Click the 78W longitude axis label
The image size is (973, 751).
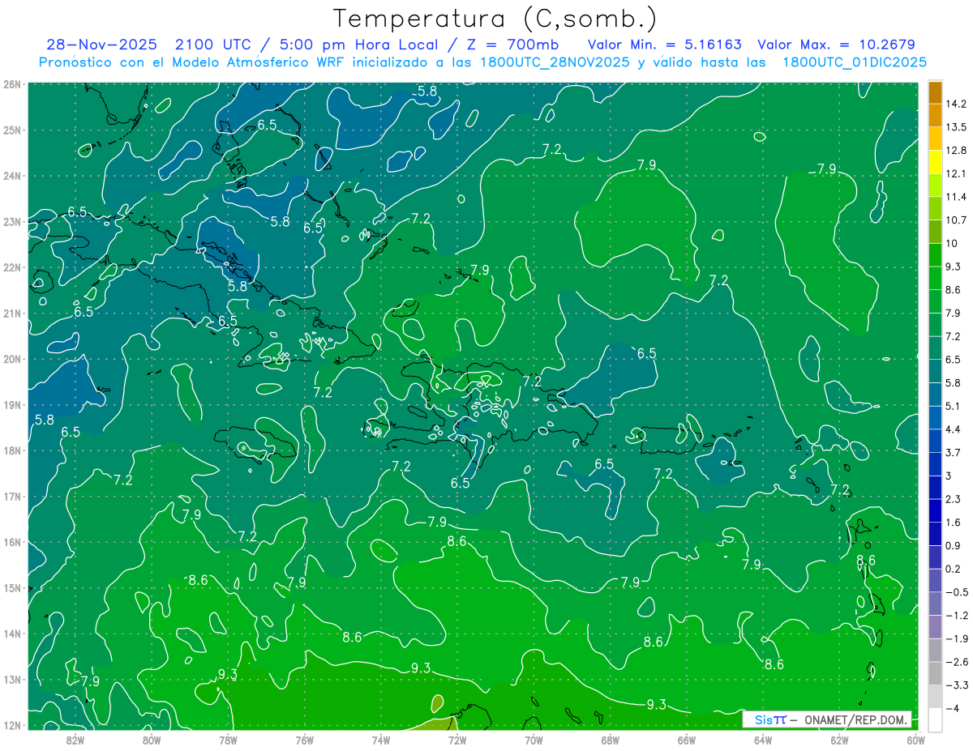point(229,740)
